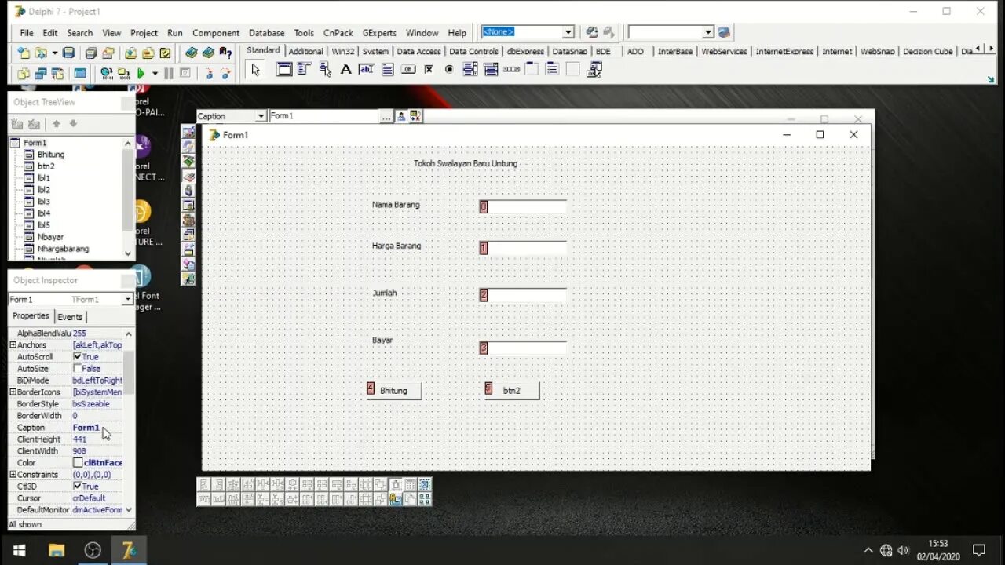Click move-down arrow in Object TreeView

coord(73,124)
